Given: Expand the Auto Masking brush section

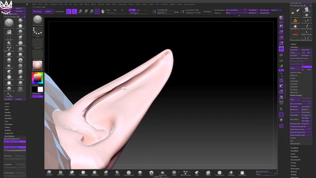Looking at the screenshot, I should click(9, 136).
